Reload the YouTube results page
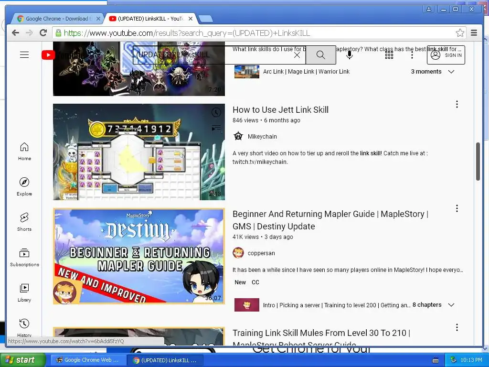Viewport: 489px width, 367px height. coord(43,33)
